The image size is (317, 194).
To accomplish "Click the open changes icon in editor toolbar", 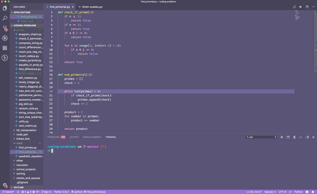I will click(294, 7).
